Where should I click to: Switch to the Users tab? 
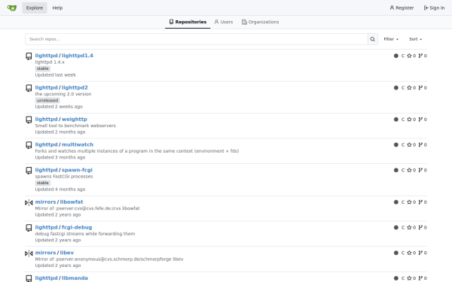click(x=224, y=22)
